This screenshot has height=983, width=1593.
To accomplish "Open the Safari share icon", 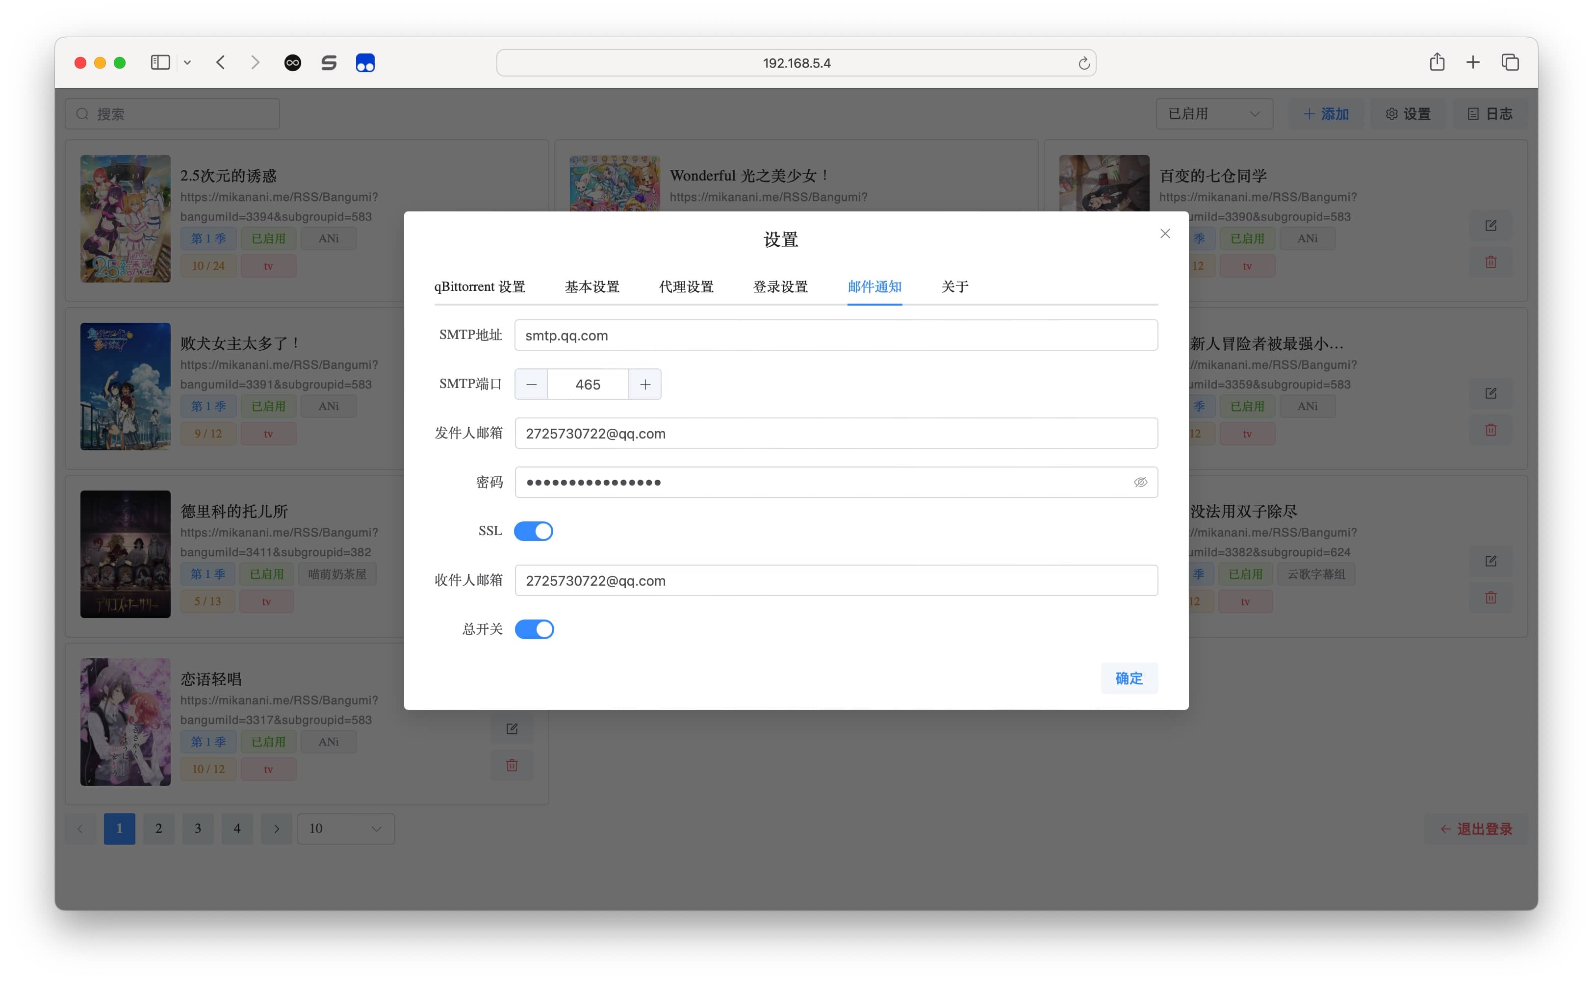I will [x=1437, y=62].
